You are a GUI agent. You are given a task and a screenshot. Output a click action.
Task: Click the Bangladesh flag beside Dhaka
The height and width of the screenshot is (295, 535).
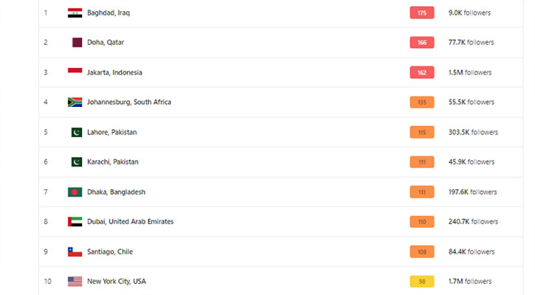(75, 192)
